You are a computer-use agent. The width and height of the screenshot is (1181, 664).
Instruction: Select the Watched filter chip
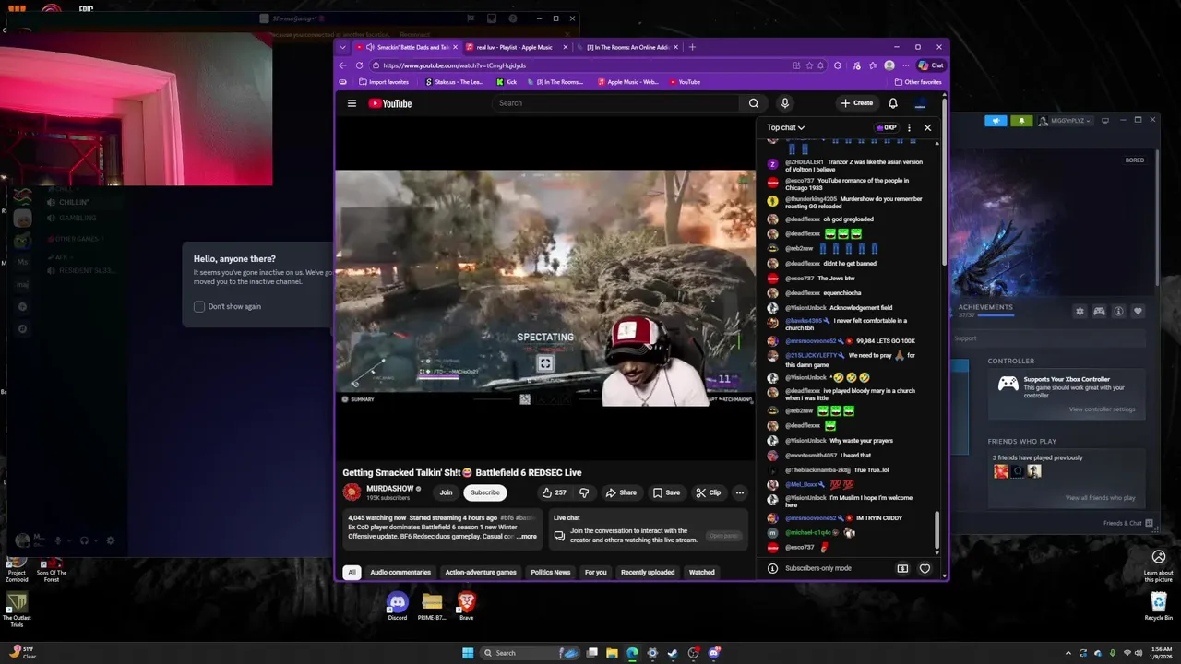[x=701, y=572]
